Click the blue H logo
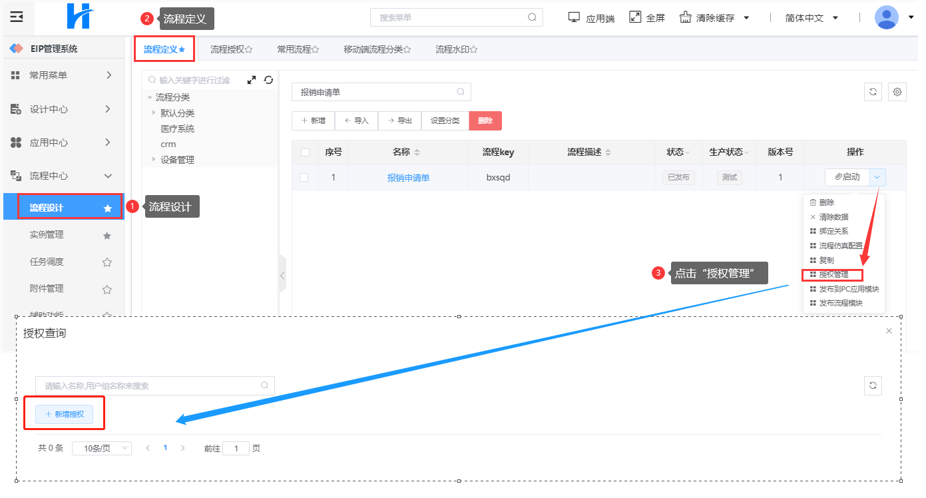The height and width of the screenshot is (498, 926). (x=81, y=17)
